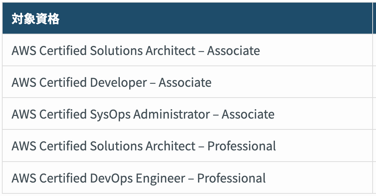Image resolution: width=376 pixels, height=196 pixels.
Task: Select the AWS Certified Solutions Architect – Professional row
Action: point(143,146)
